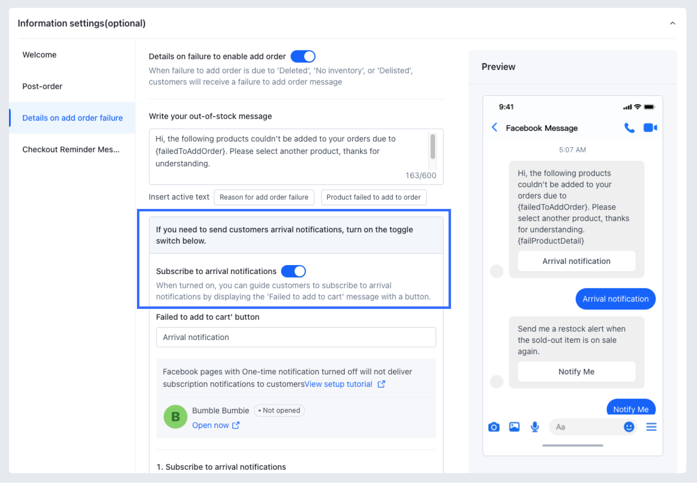
Task: Tap the hamburger menu icon in preview
Action: point(651,427)
